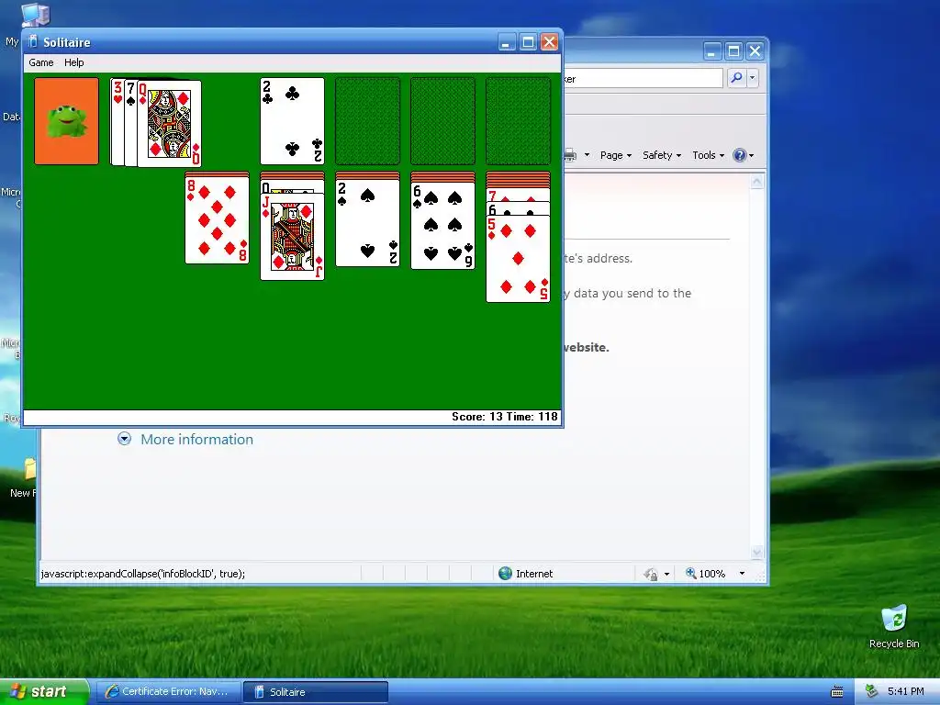940x705 pixels.
Task: Click the IE scrollbar down arrow
Action: click(757, 552)
